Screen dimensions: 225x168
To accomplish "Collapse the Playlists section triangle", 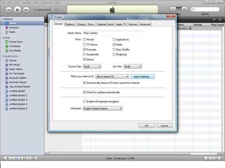I will pos(3,56).
